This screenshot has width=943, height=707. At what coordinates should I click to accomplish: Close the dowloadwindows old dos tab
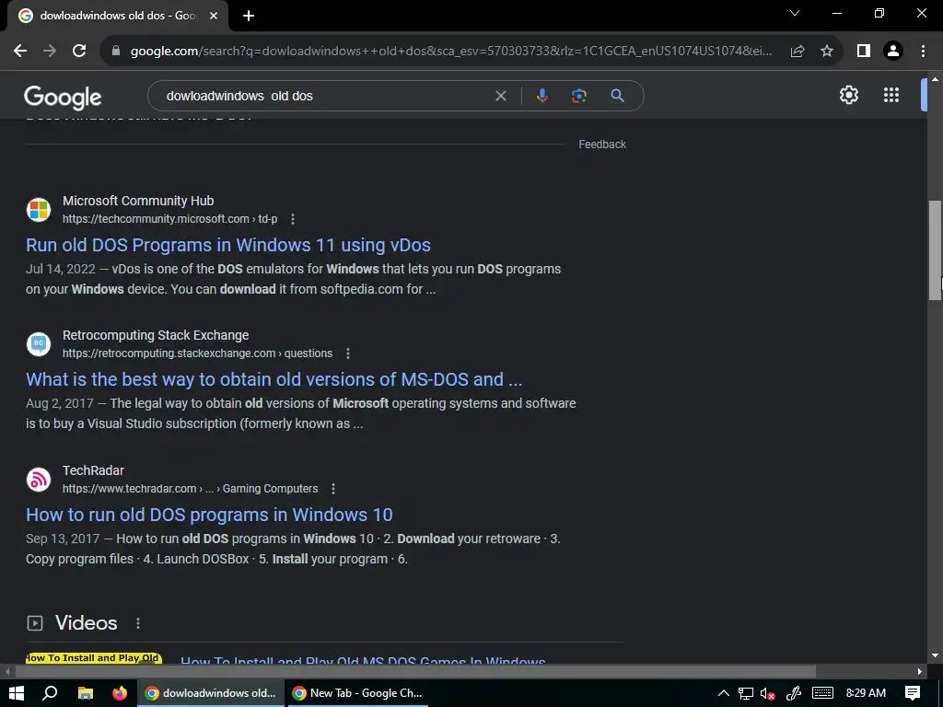[x=214, y=16]
